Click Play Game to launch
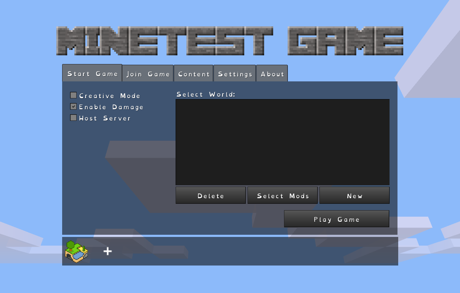 coord(336,219)
